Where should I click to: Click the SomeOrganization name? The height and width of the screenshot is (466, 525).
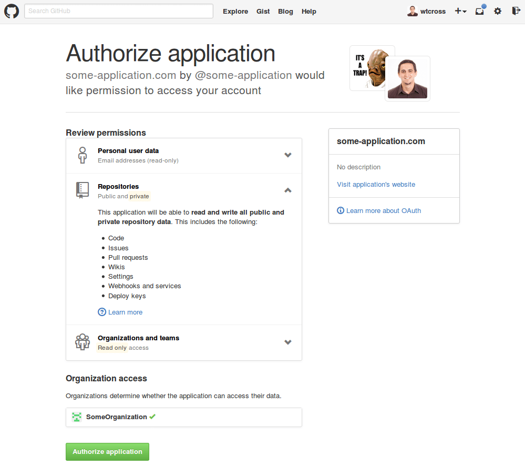pyautogui.click(x=117, y=417)
